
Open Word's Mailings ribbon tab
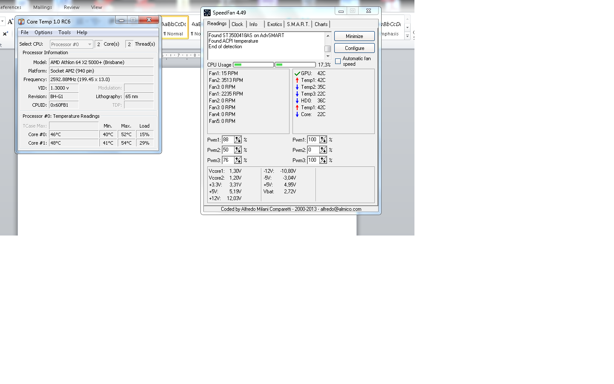click(43, 7)
